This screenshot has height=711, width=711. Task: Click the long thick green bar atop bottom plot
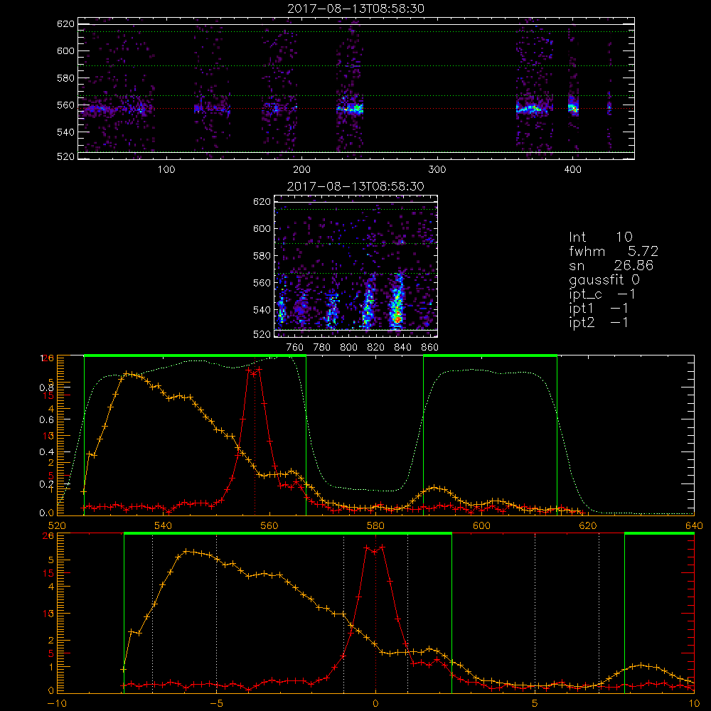click(x=288, y=534)
